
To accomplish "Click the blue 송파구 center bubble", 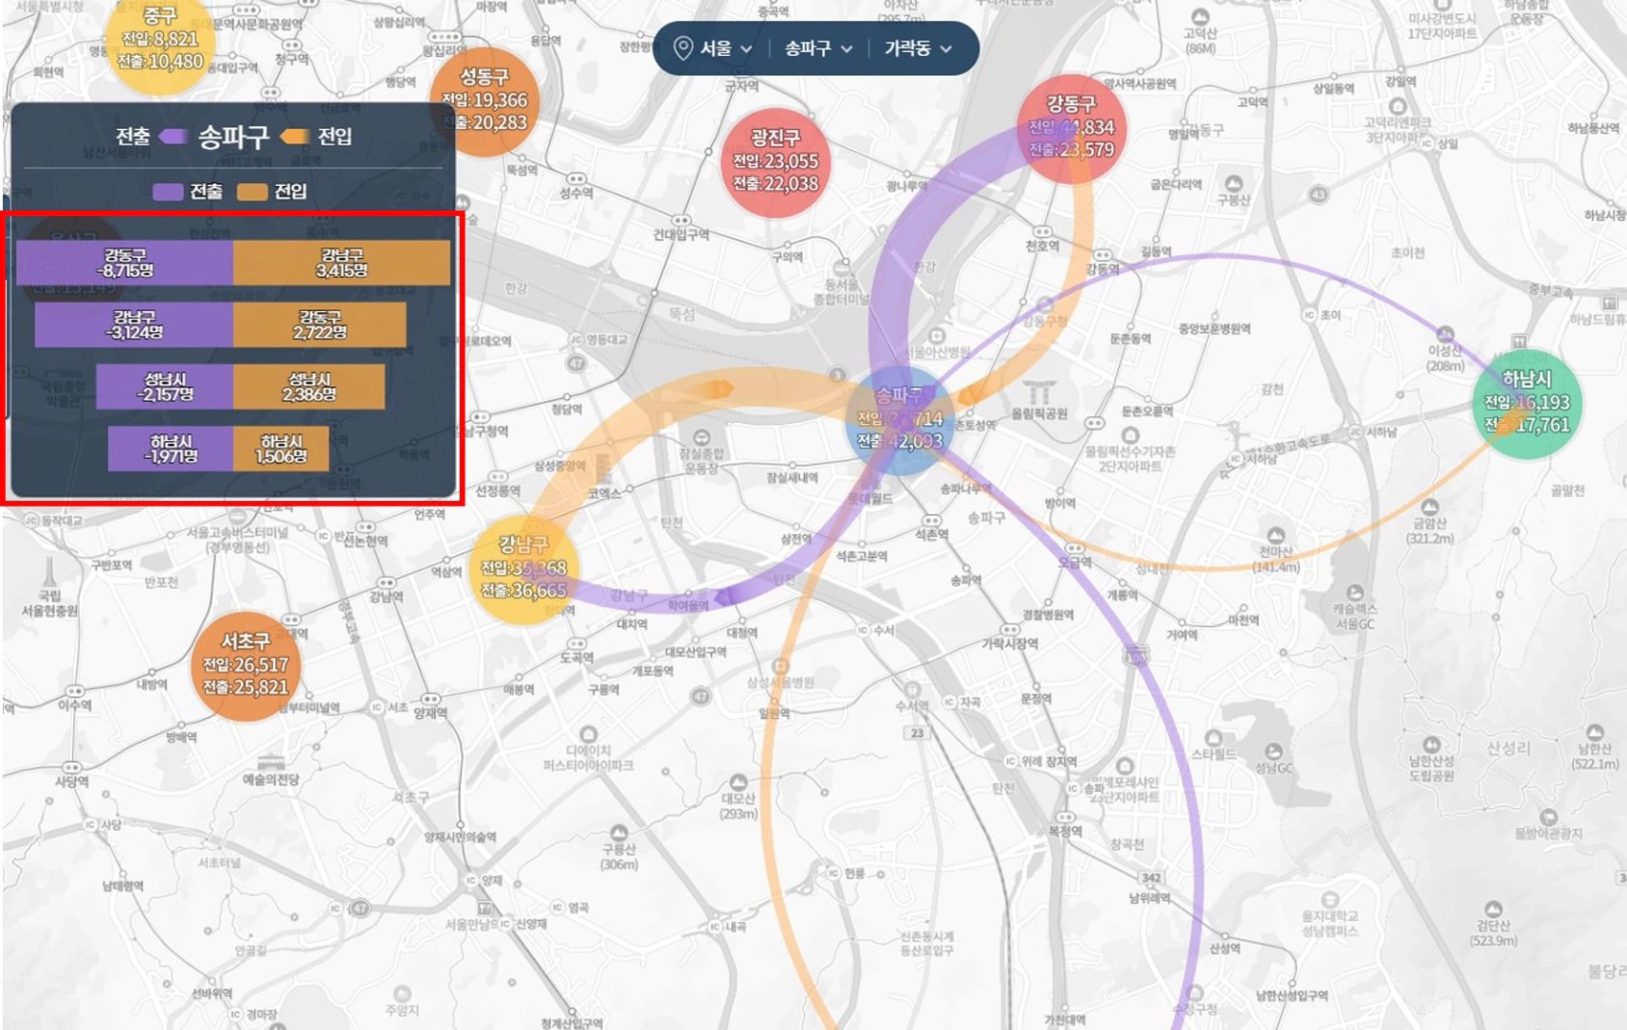I will coord(899,419).
